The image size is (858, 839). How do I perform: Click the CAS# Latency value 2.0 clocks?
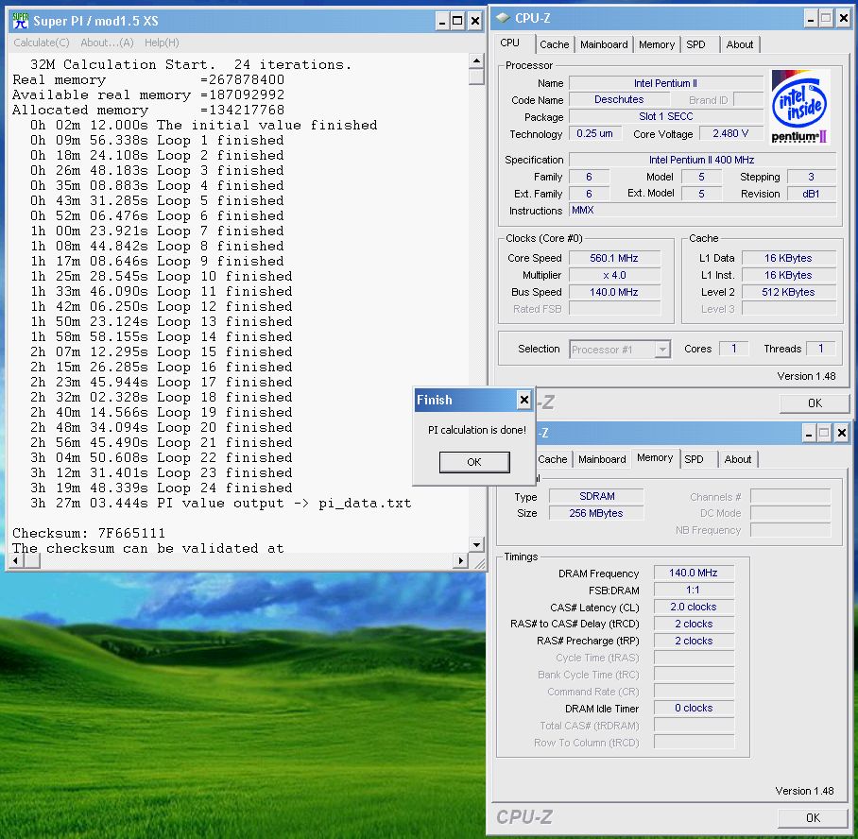pos(694,607)
